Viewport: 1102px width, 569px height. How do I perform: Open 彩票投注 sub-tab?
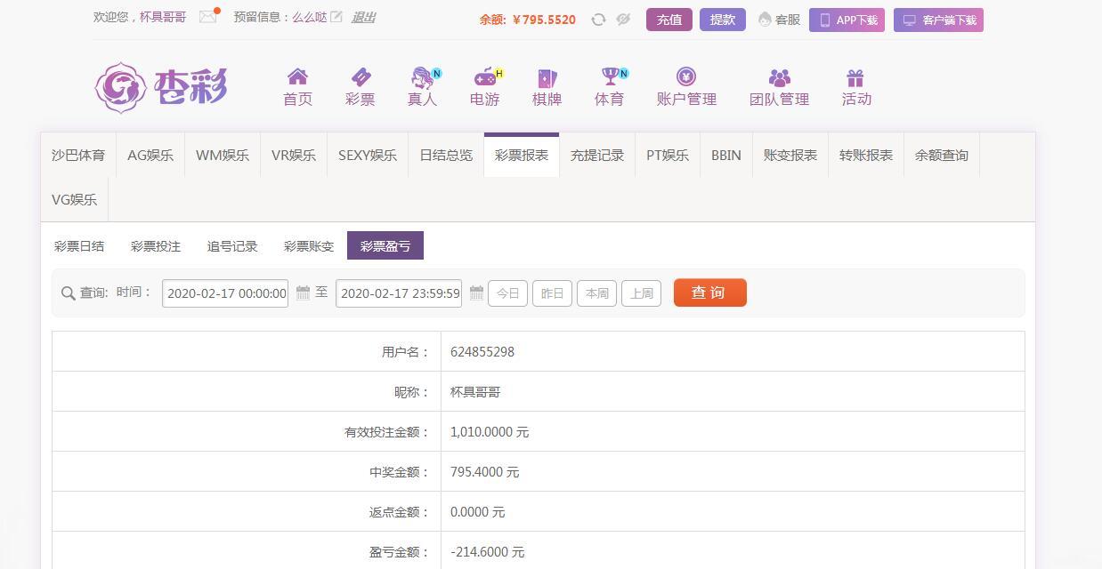[x=156, y=246]
